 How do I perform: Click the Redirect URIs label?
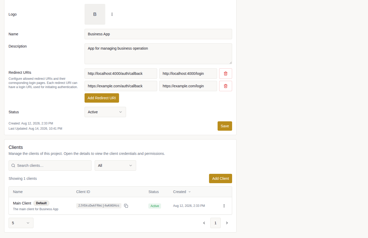pos(20,72)
